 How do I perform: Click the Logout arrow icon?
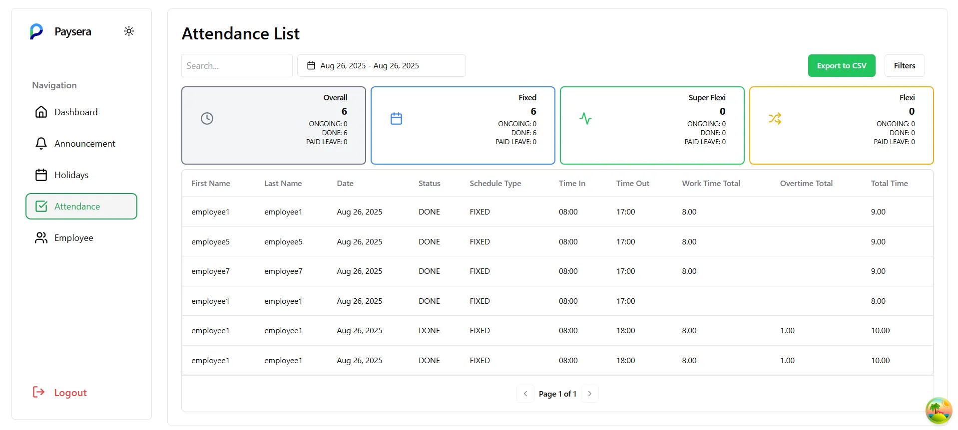tap(38, 392)
